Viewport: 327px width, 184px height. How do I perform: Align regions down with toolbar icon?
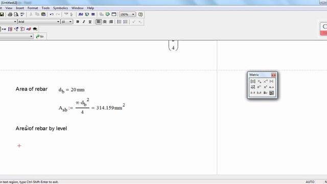click(x=72, y=14)
